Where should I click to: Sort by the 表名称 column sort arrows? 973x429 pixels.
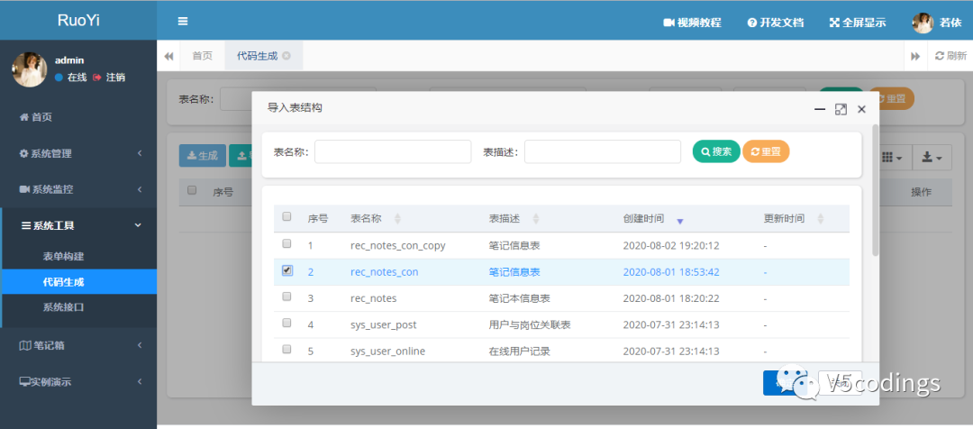click(398, 219)
